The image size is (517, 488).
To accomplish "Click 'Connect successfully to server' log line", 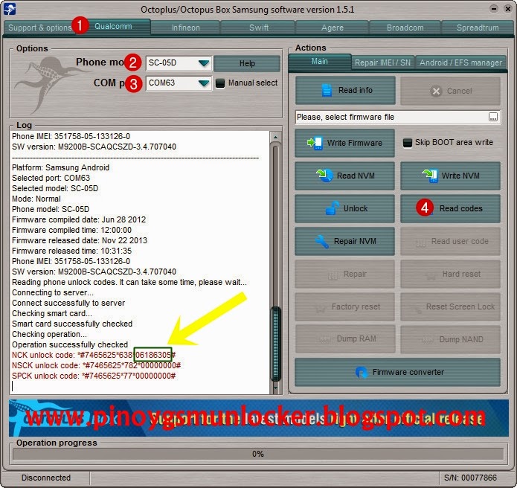I will (x=68, y=303).
